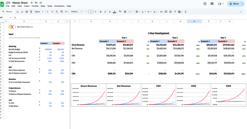Select the CM3 chart

[228, 95]
